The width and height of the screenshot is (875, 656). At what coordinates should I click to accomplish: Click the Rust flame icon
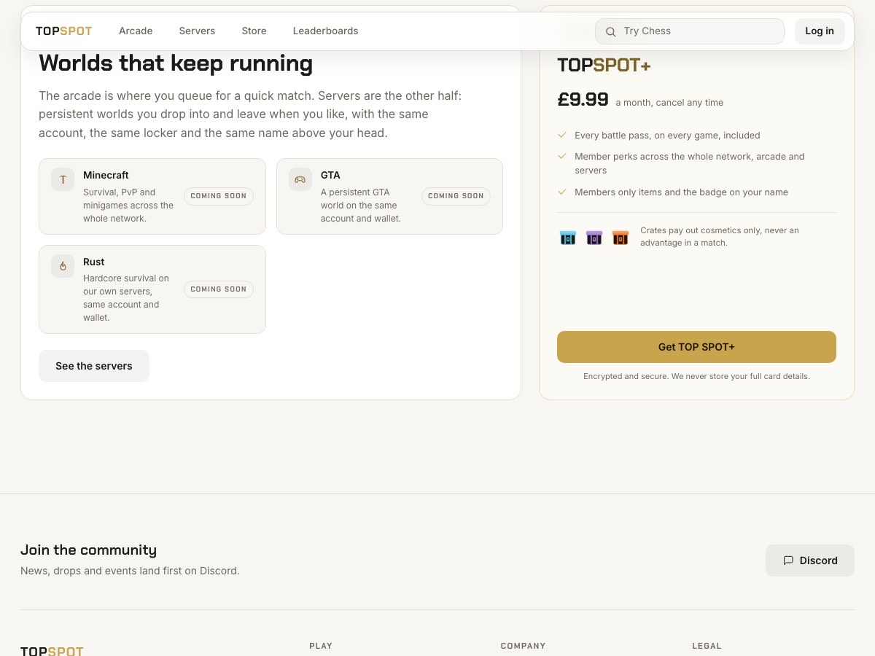63,266
